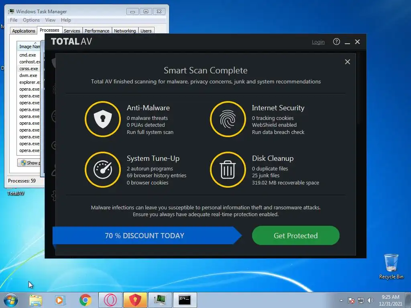Click the Anti-Malware shield icon
The height and width of the screenshot is (308, 411).
coord(103,119)
